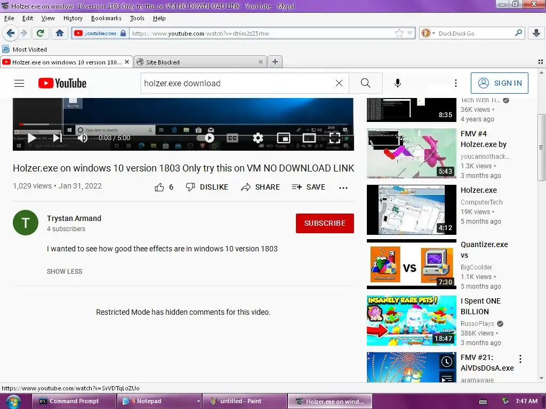Skip to the next video
Viewport: 546px width, 409px height.
coord(58,138)
